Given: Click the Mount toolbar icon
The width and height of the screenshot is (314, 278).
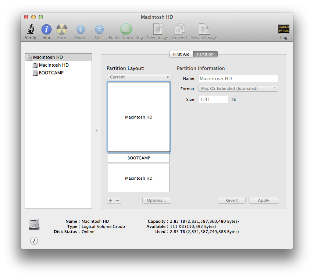Looking at the screenshot, I should coord(81,29).
